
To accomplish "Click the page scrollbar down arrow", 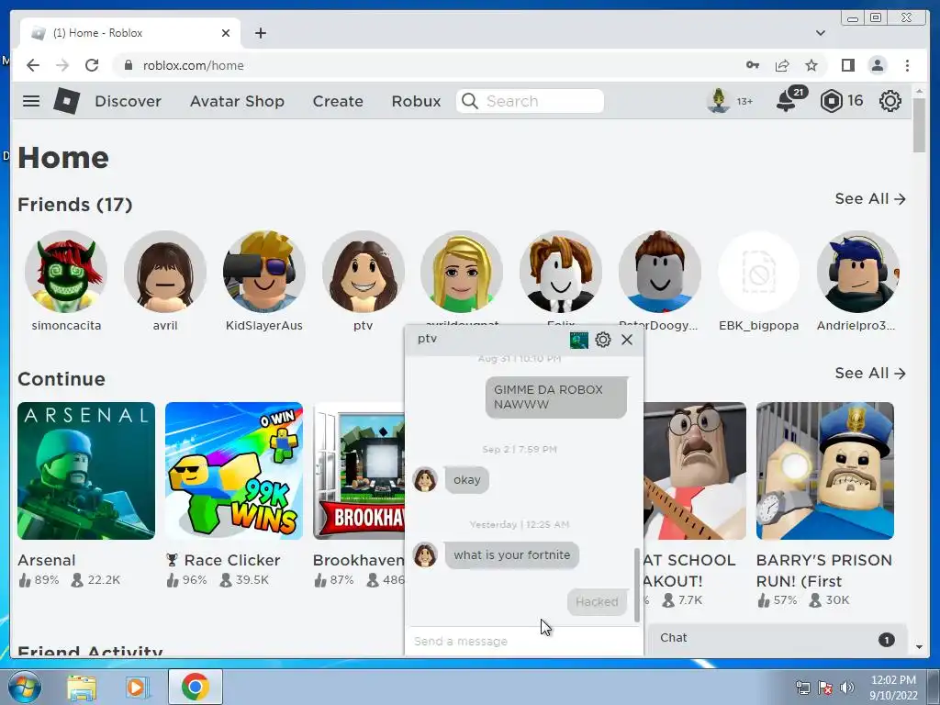I will 919,647.
